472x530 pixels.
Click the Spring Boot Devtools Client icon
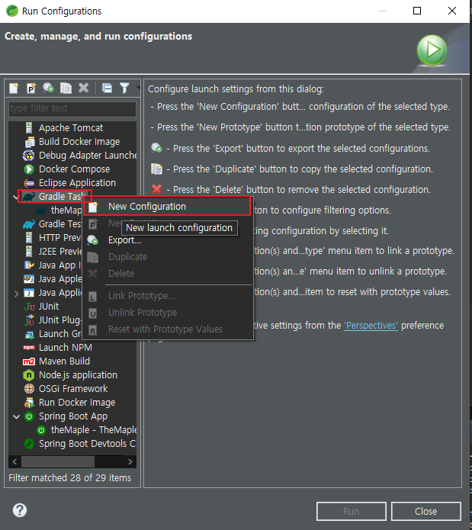[x=29, y=444]
